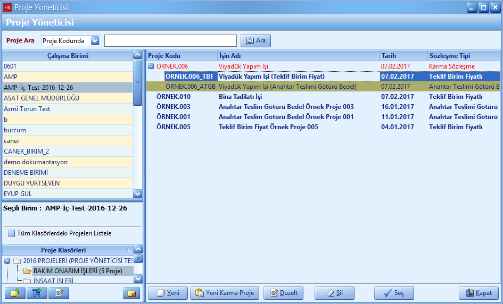Click the project search text field

pyautogui.click(x=170, y=41)
